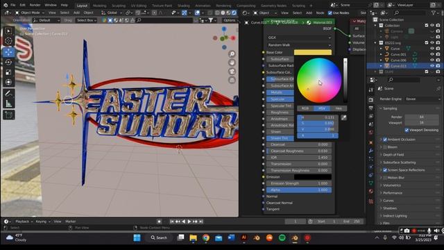Click the Alpha slider in node
Screen dimensions: 444x250
[299, 190]
